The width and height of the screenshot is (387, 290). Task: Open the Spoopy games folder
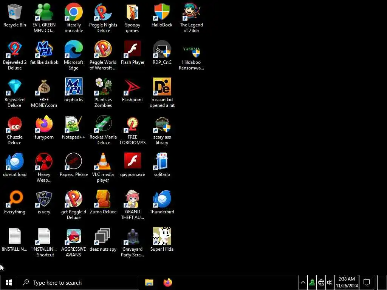coord(133,12)
